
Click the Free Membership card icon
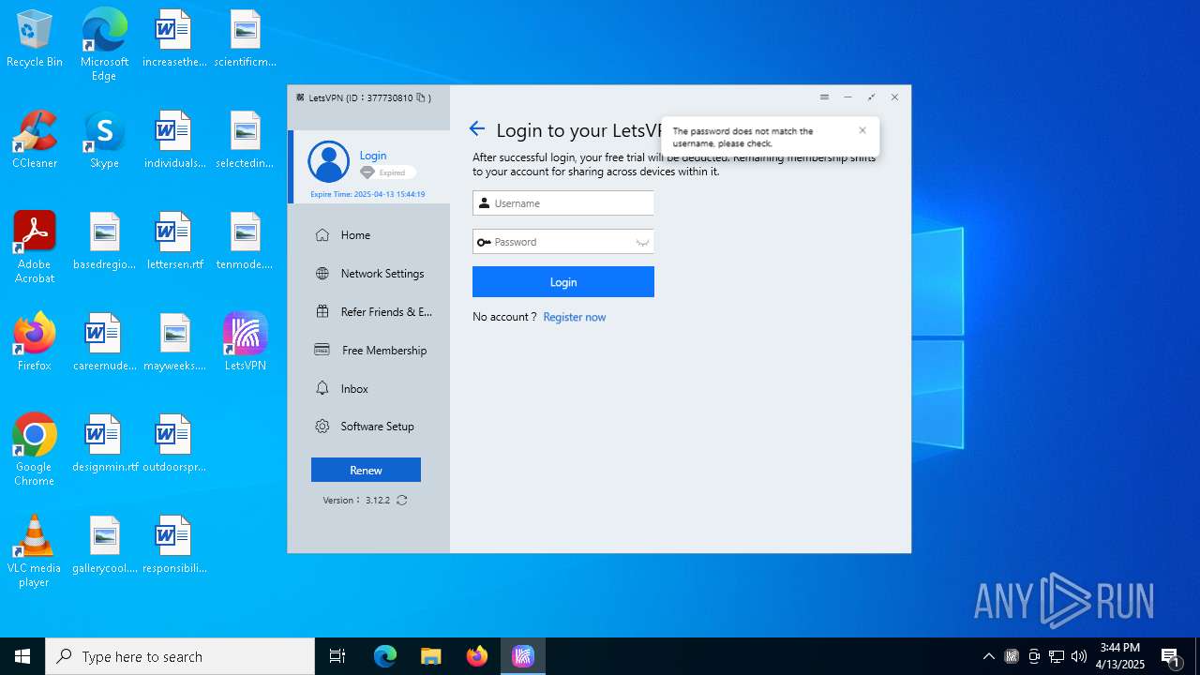coord(322,351)
